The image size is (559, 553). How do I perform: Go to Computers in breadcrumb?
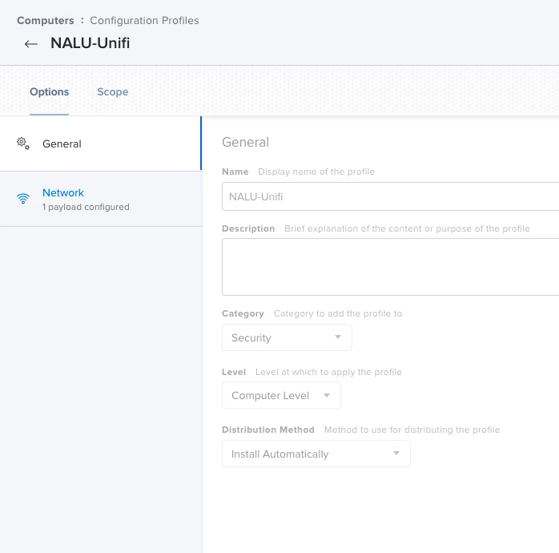point(46,20)
